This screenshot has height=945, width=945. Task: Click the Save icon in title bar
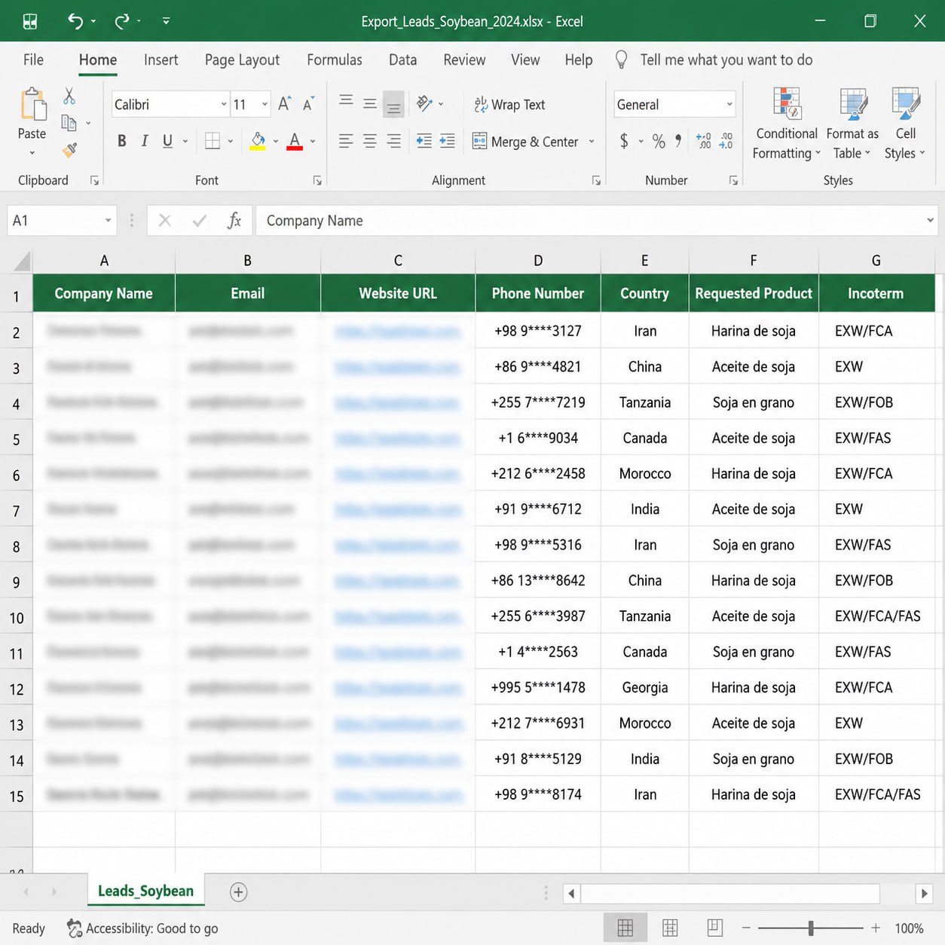point(30,21)
